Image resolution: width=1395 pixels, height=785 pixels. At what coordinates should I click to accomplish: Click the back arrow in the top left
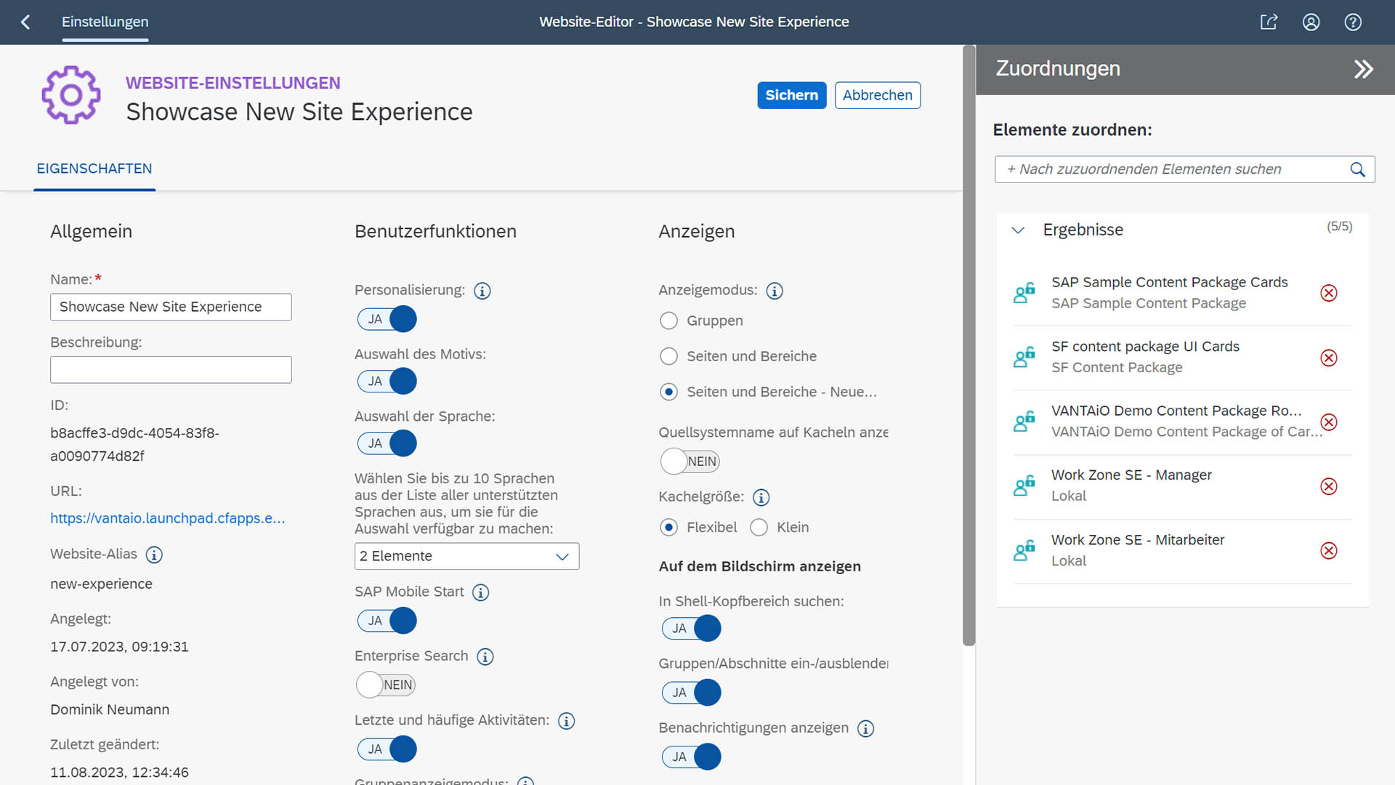pos(25,22)
